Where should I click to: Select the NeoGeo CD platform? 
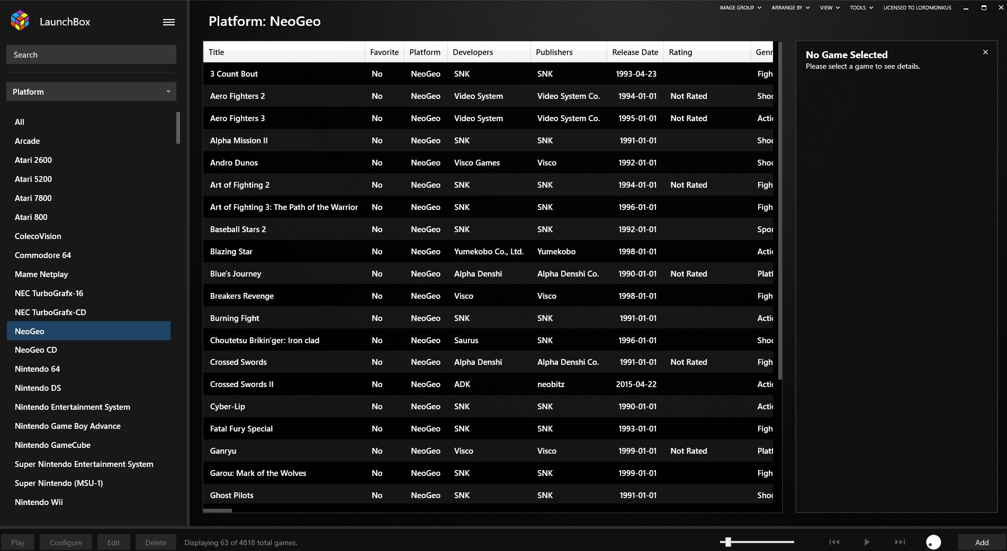(88, 350)
